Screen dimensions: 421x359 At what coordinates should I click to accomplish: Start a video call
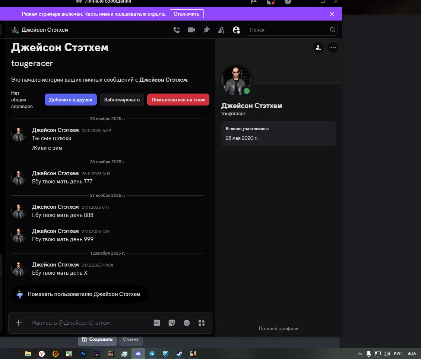click(x=191, y=30)
